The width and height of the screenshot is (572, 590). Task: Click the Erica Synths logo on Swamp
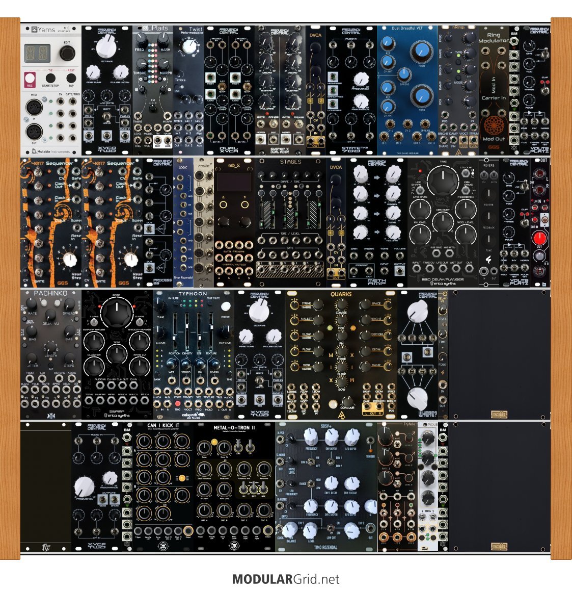tap(117, 415)
